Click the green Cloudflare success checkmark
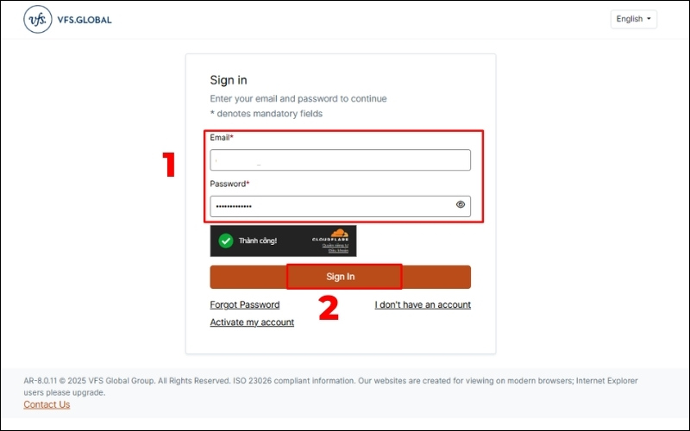The image size is (690, 431). coord(226,240)
